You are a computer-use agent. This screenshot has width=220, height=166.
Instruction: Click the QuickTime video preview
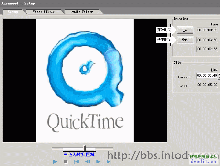85,81
